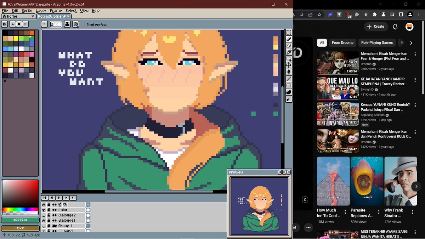Open the palette options list button

[26, 24]
